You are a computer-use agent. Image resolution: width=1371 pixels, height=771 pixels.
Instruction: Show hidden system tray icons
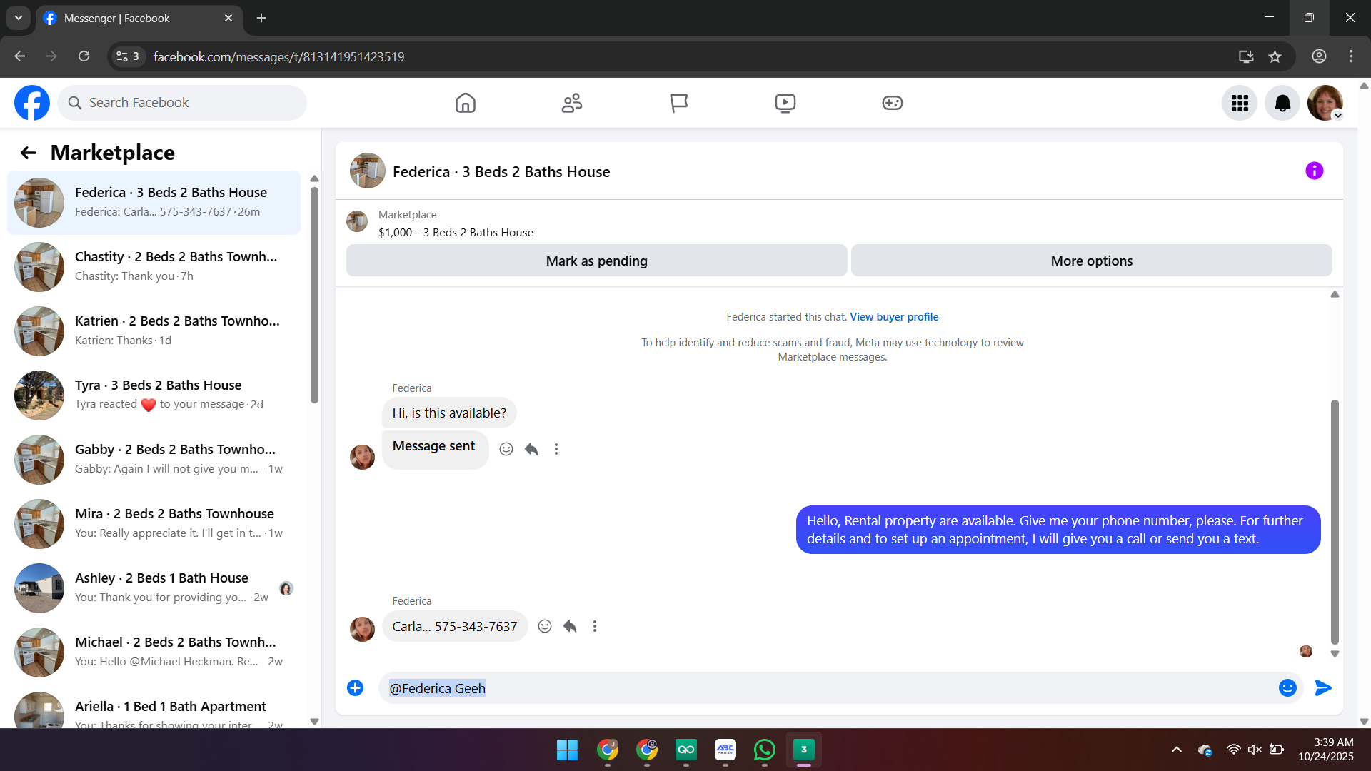click(1177, 750)
